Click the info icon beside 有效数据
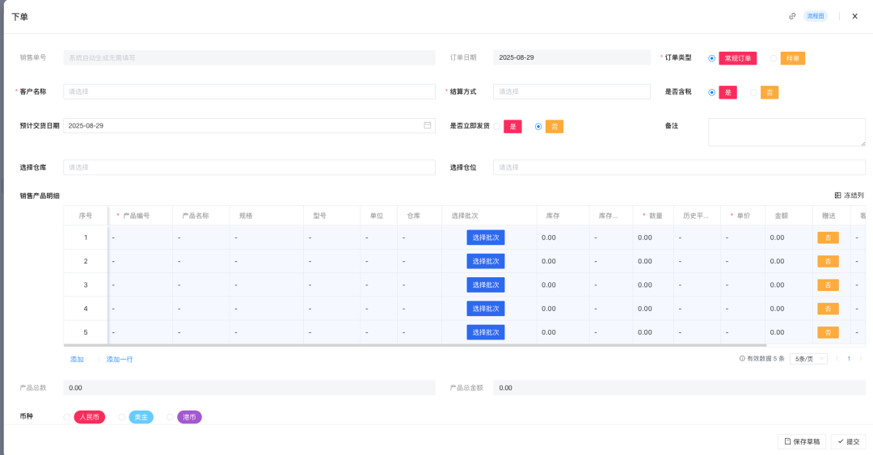This screenshot has height=455, width=873. [742, 359]
